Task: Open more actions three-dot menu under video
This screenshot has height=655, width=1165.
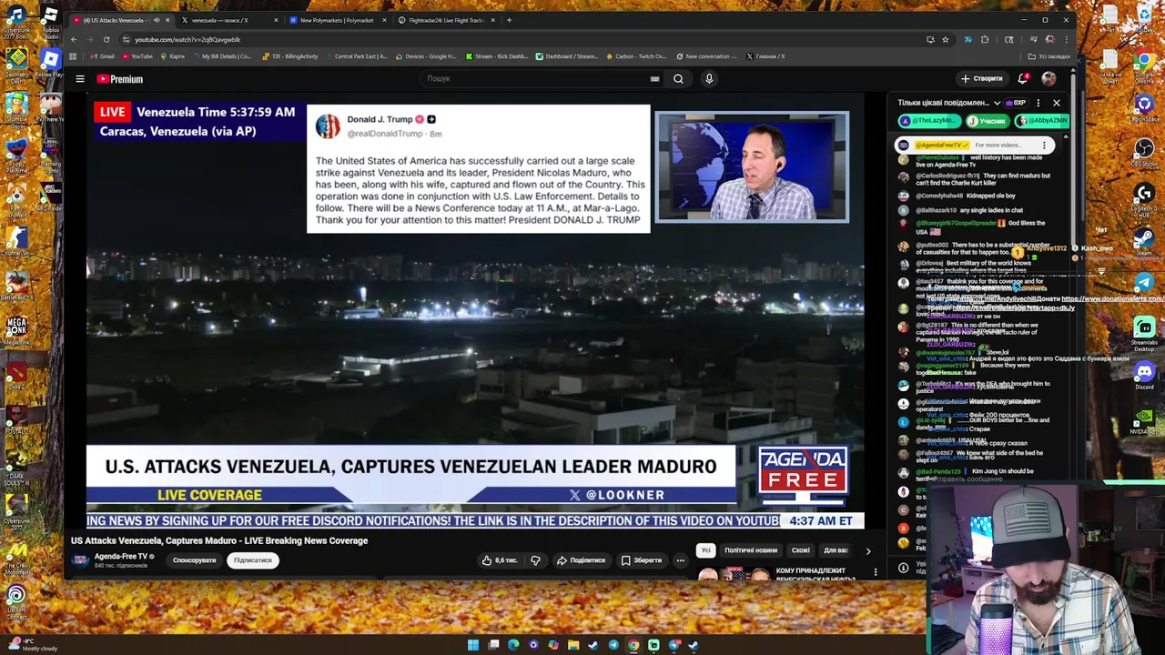Action: click(680, 560)
